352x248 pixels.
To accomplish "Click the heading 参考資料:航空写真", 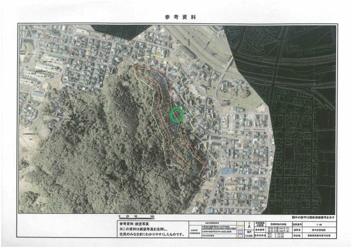I will [x=134, y=224].
